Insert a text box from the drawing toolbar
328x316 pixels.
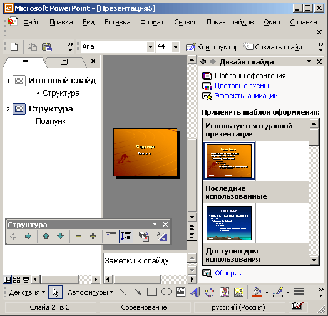pyautogui.click(x=180, y=292)
